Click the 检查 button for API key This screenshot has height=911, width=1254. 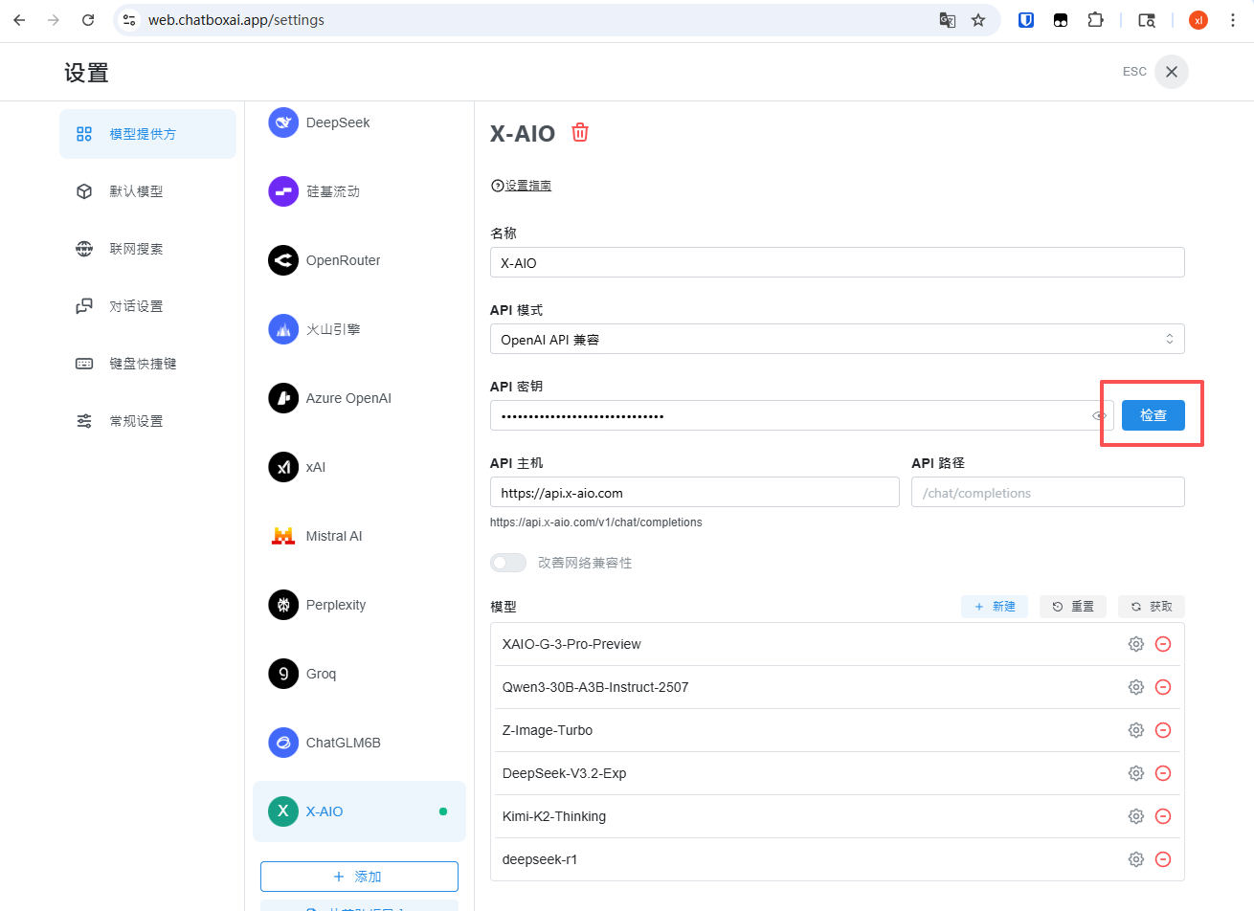(x=1153, y=415)
